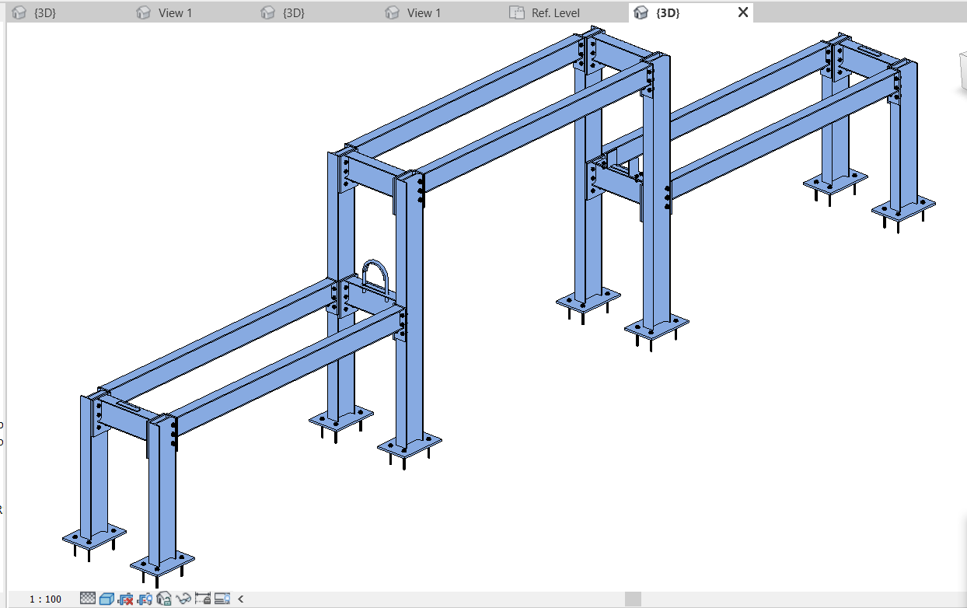967x608 pixels.
Task: Click the Lock 3D View house icon
Action: point(164,599)
